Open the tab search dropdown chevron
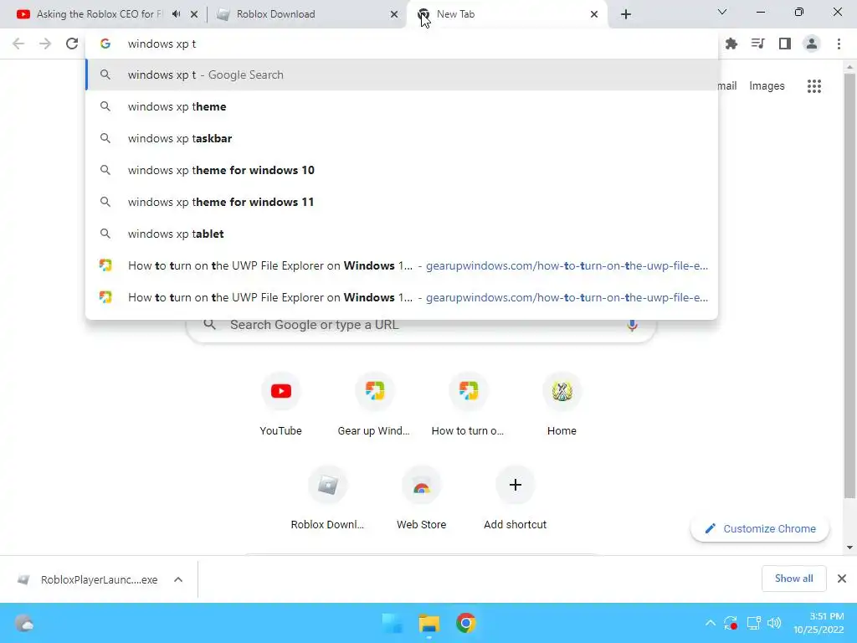 tap(722, 12)
